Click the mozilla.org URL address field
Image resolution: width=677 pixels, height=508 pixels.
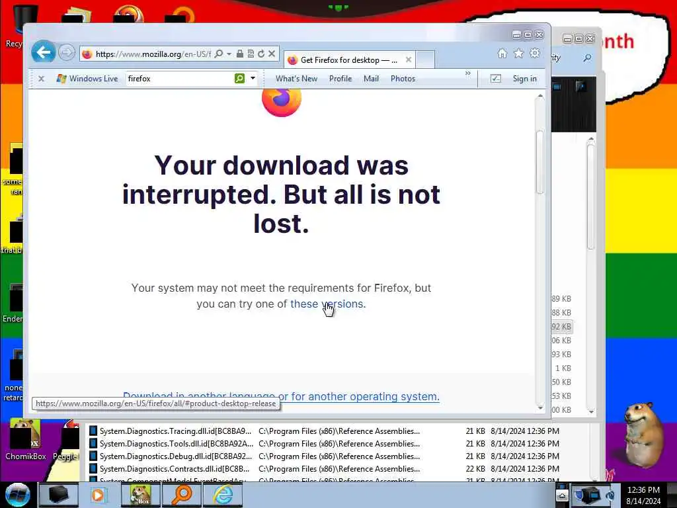tap(153, 54)
